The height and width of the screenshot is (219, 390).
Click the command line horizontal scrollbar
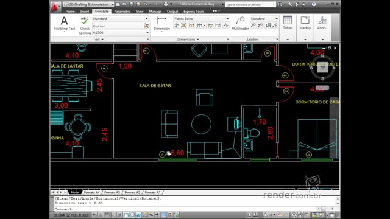tap(325, 209)
